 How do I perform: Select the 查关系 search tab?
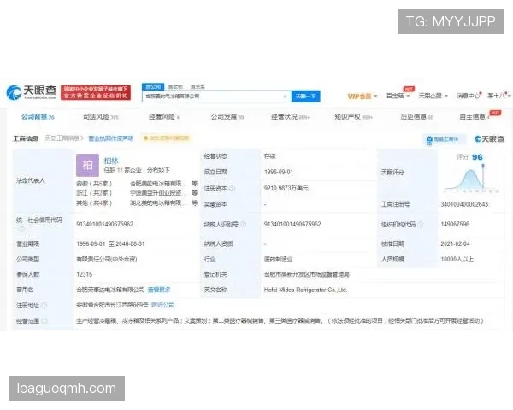click(x=198, y=86)
